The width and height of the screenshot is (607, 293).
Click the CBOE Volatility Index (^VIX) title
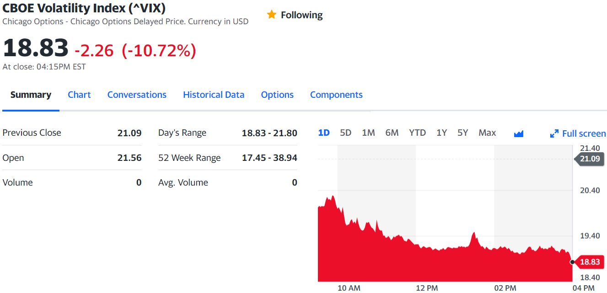84,8
